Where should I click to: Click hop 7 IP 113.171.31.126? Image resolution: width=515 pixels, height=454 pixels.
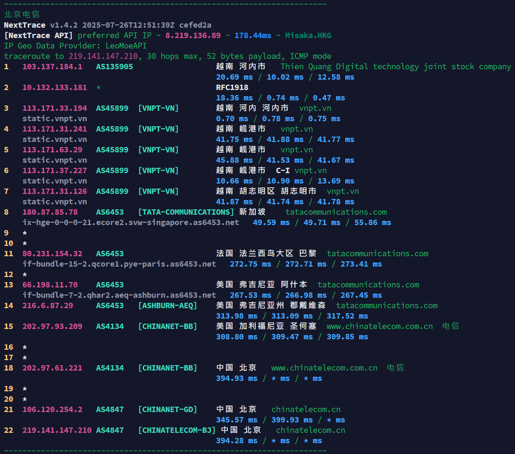(x=55, y=191)
